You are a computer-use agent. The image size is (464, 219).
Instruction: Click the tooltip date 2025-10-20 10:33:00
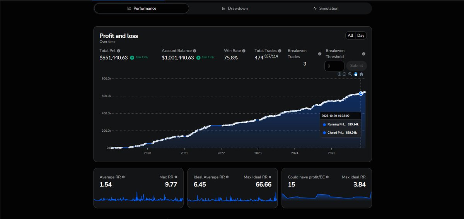336,115
